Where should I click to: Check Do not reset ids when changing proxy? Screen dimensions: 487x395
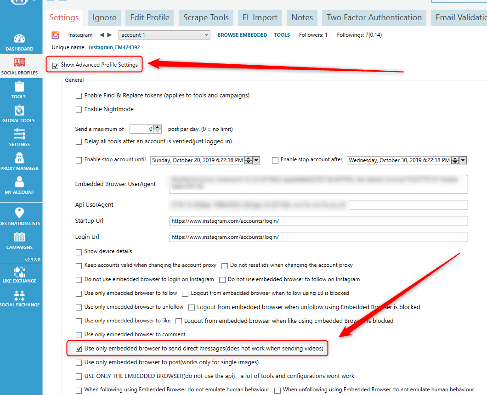[x=225, y=266]
